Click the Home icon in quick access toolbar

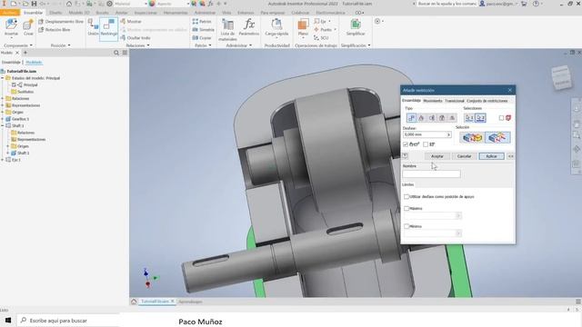coord(69,4)
